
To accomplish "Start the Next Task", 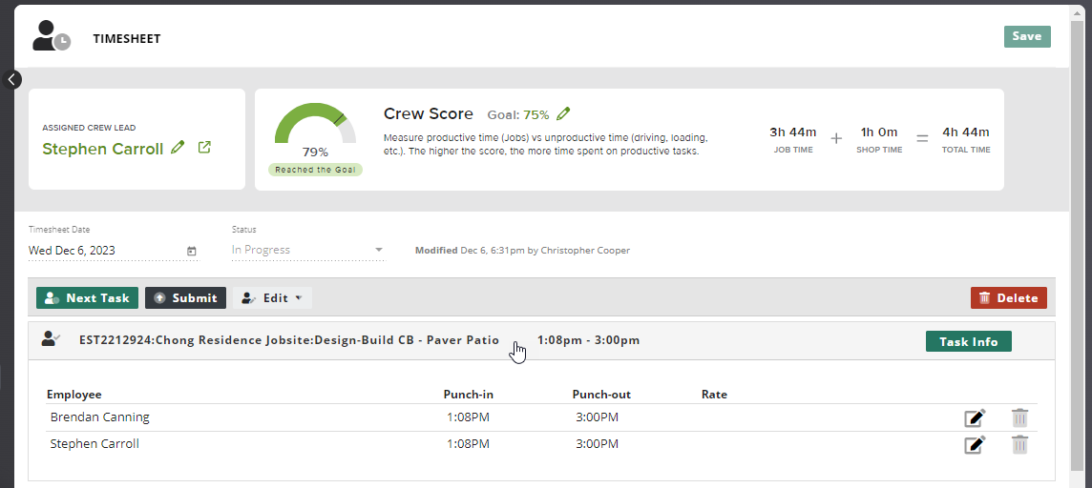I will tap(87, 298).
